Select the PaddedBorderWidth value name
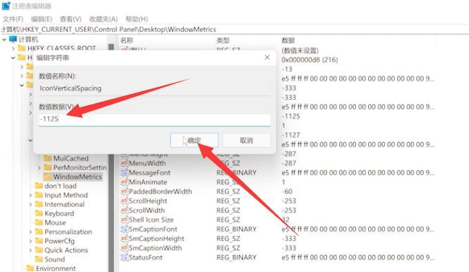Viewport: 469px width, 272px height. [160, 192]
